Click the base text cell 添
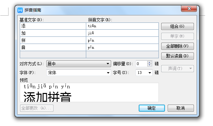 53,26
